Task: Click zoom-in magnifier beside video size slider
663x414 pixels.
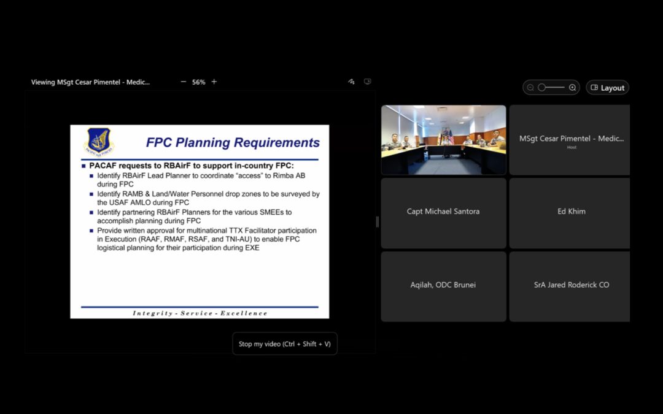Action: (x=573, y=88)
